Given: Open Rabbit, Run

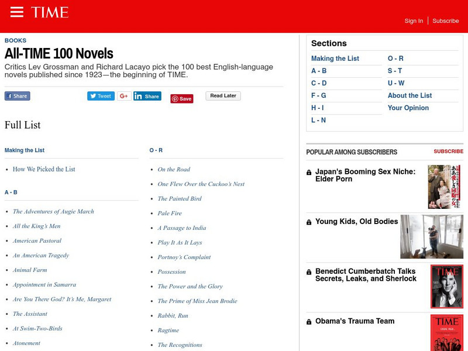Looking at the screenshot, I should coord(173,315).
